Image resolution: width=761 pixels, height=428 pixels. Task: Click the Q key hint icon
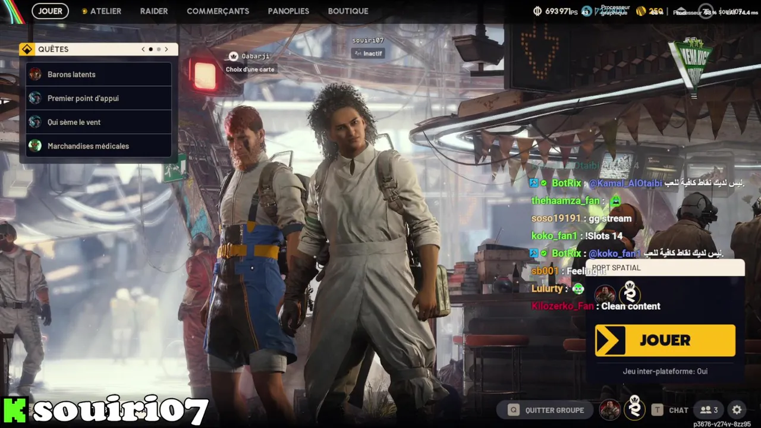tap(513, 410)
